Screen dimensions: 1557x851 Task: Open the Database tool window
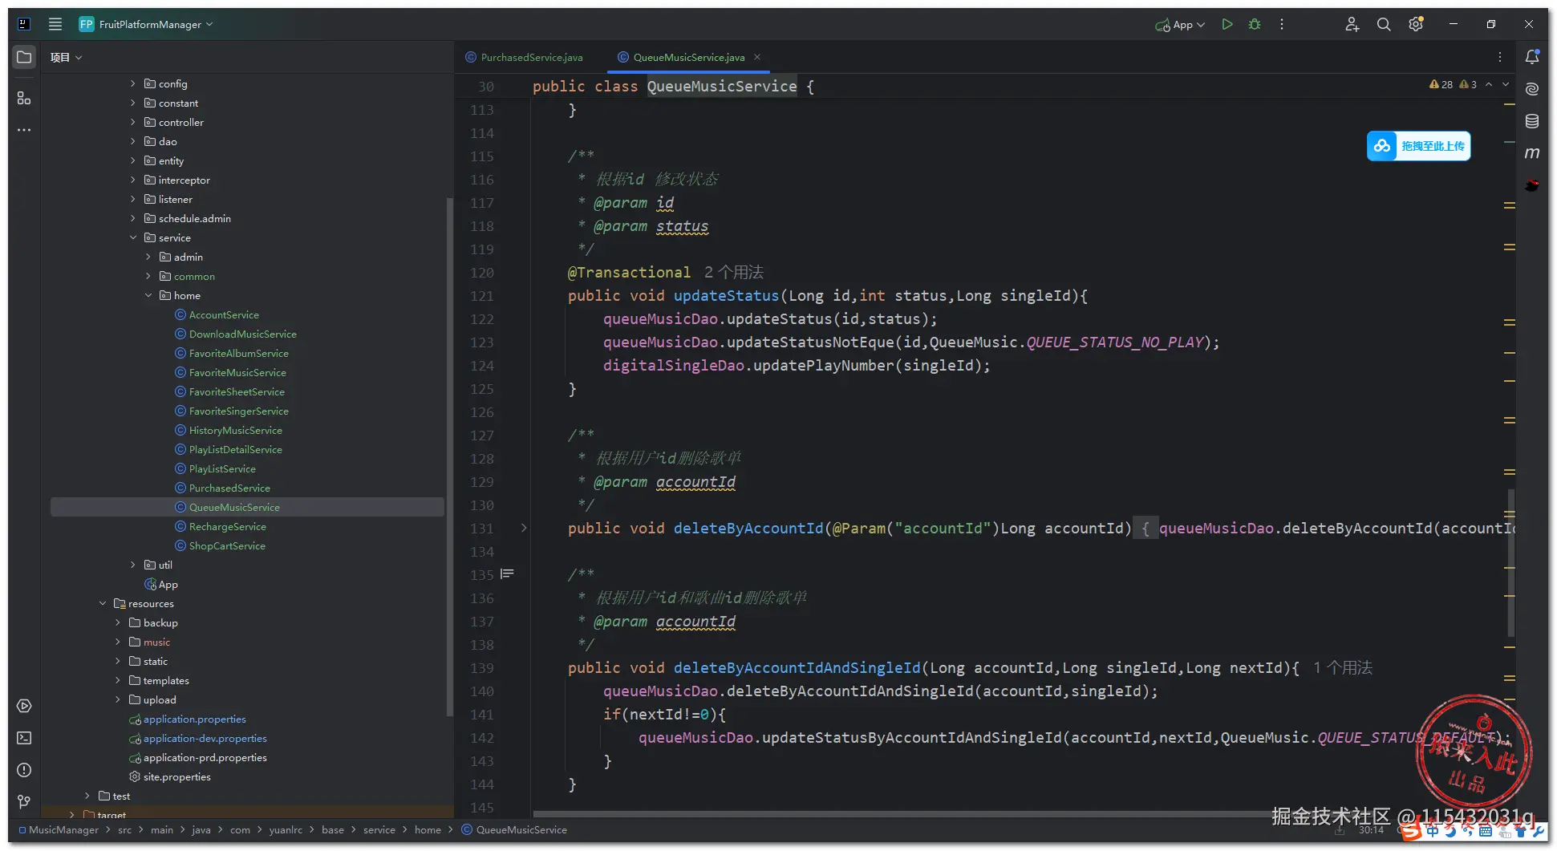1532,121
